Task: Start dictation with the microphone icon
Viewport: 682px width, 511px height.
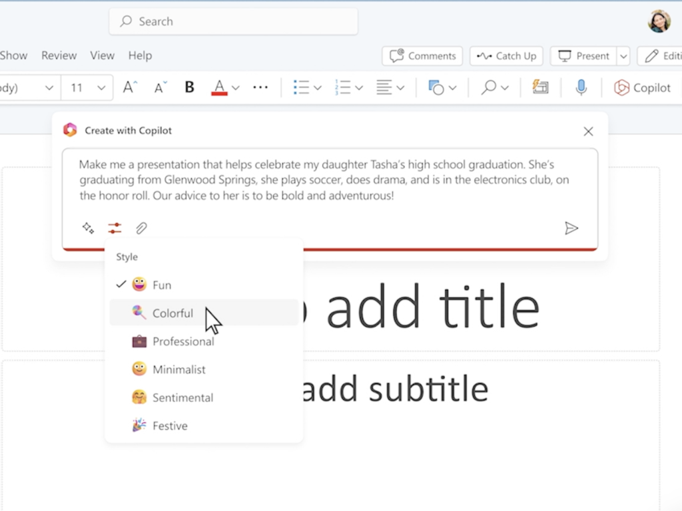Action: click(581, 87)
